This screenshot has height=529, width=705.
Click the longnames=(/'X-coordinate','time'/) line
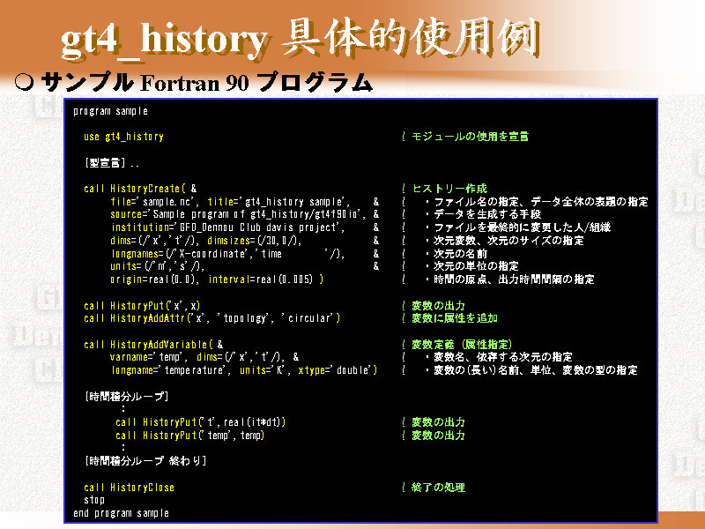[x=245, y=254]
